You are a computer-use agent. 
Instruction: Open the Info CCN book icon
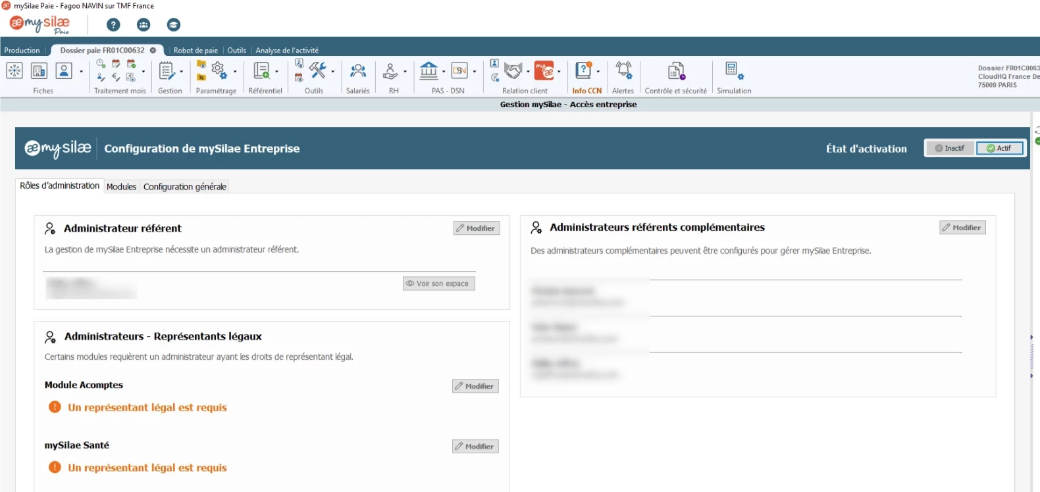click(584, 70)
